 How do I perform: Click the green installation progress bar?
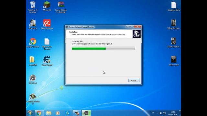click(103, 49)
